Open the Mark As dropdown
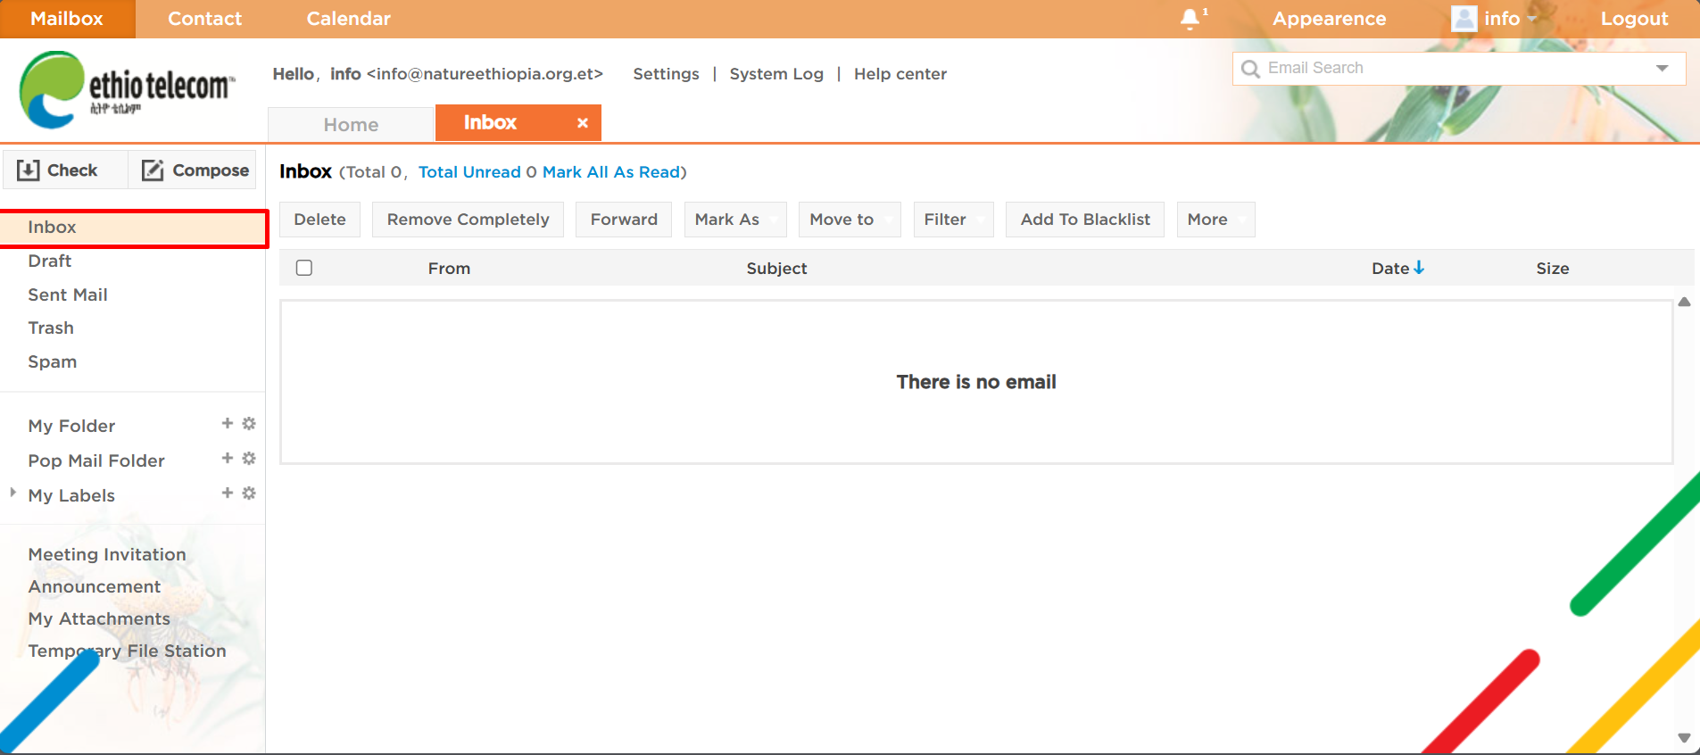1700x755 pixels. [734, 220]
